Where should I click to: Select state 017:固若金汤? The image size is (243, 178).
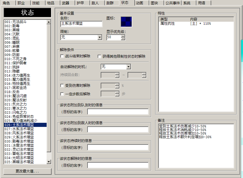26,88
